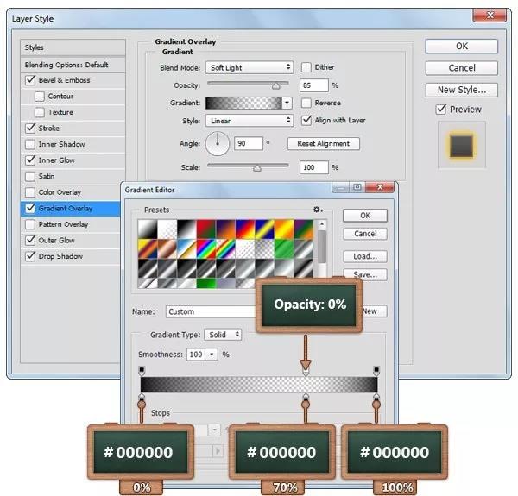
Task: Open the Gradient Type Solid dropdown
Action: (x=223, y=335)
